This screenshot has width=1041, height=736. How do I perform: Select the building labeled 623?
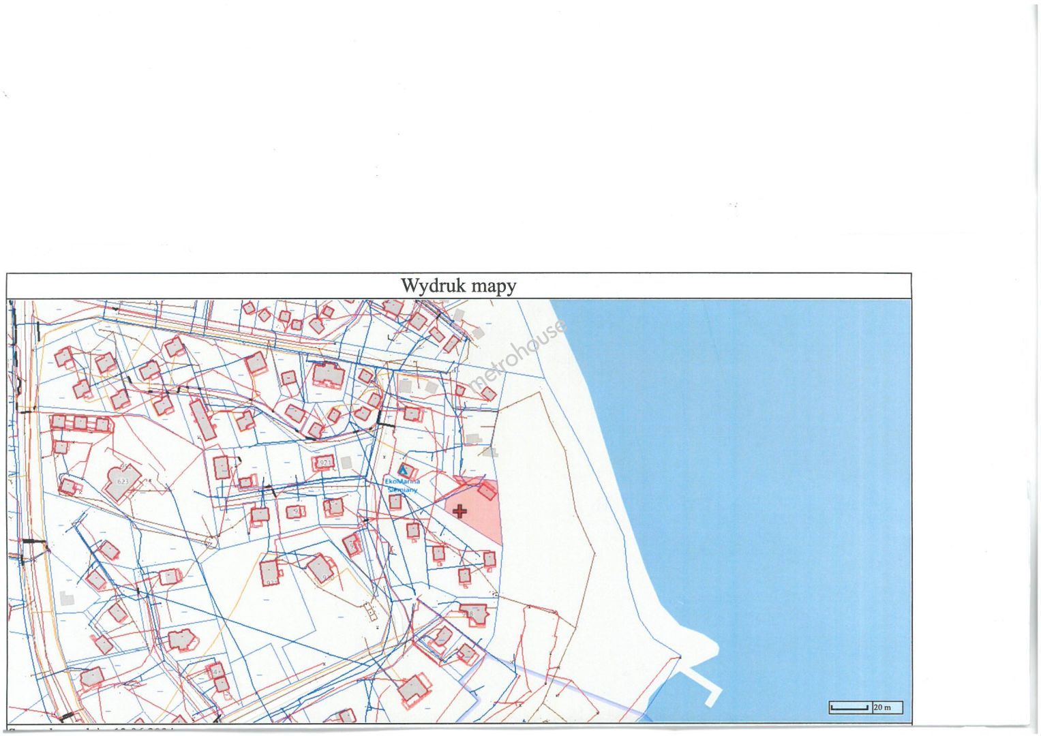(x=123, y=481)
